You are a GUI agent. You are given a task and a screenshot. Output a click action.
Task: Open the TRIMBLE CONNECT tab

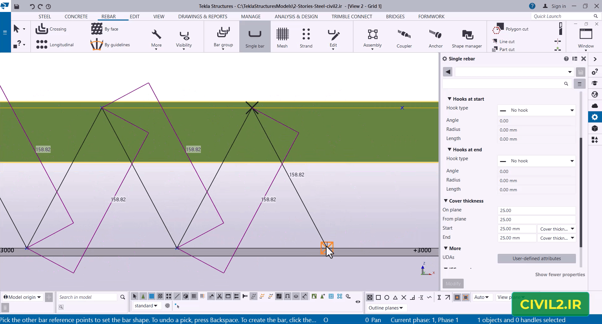(x=352, y=16)
